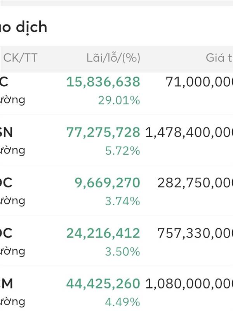Image resolution: width=233 pixels, height=311 pixels.
Task: Select the profit value 15,836,638
Action: [x=103, y=82]
